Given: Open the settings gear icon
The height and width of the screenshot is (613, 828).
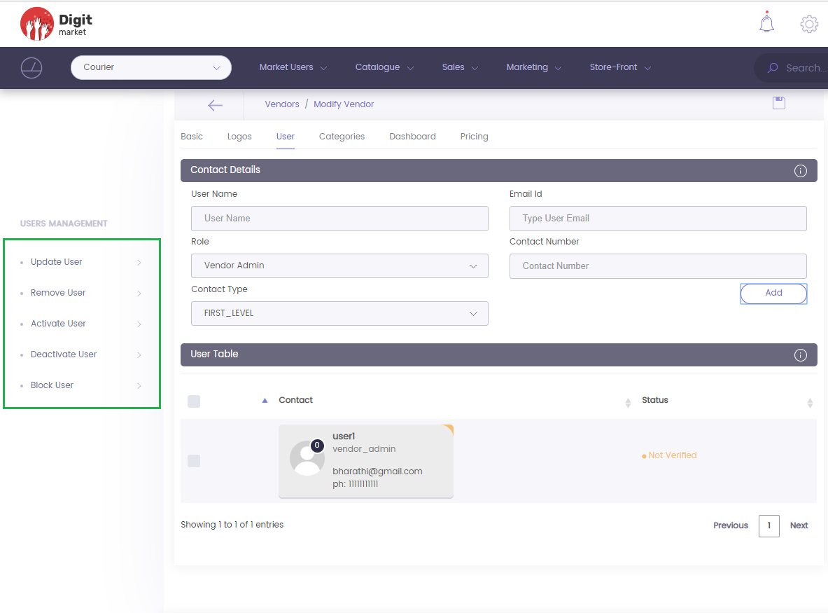Looking at the screenshot, I should click(809, 24).
